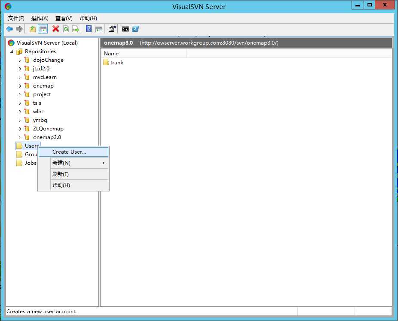Click the red X Delete toolbar icon
398x321 pixels.
pyautogui.click(x=55, y=29)
